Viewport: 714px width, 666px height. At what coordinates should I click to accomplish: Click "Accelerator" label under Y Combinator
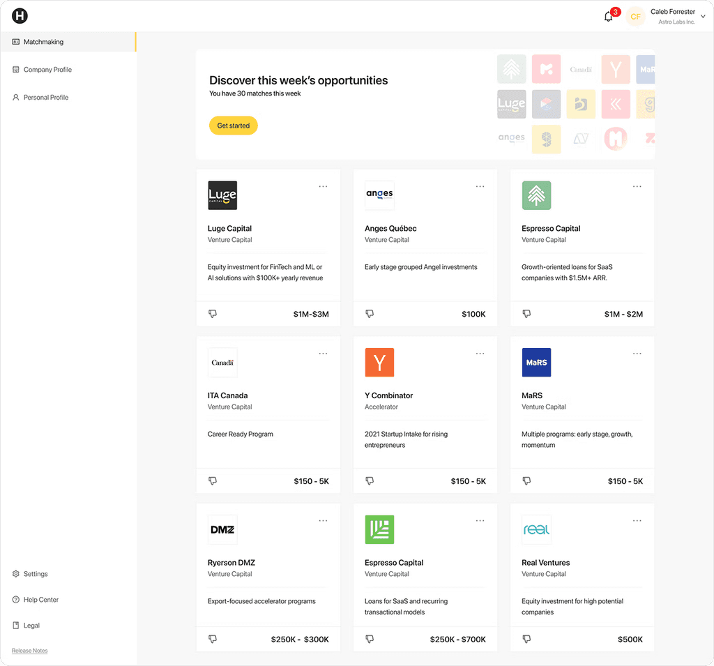381,407
